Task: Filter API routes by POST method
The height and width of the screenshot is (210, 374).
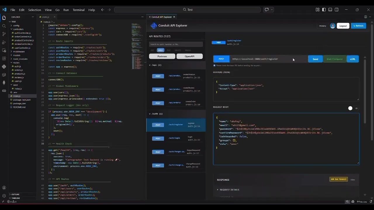Action: tap(160, 50)
